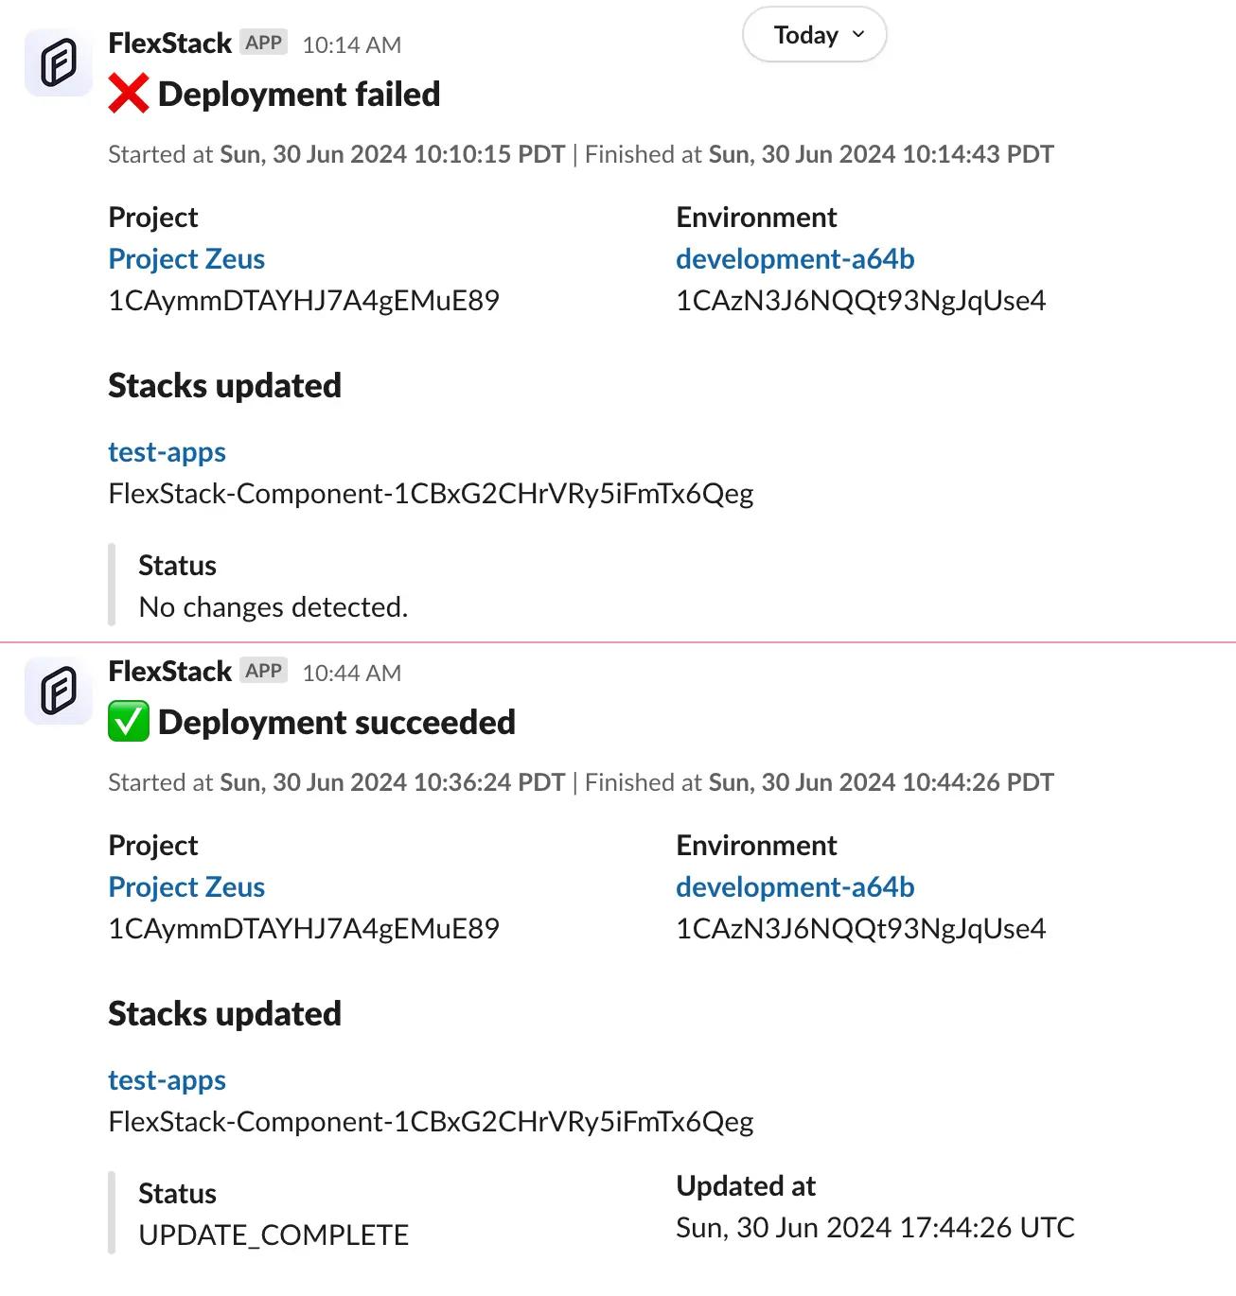Click development-a64b in the succeeded deployment

[795, 886]
